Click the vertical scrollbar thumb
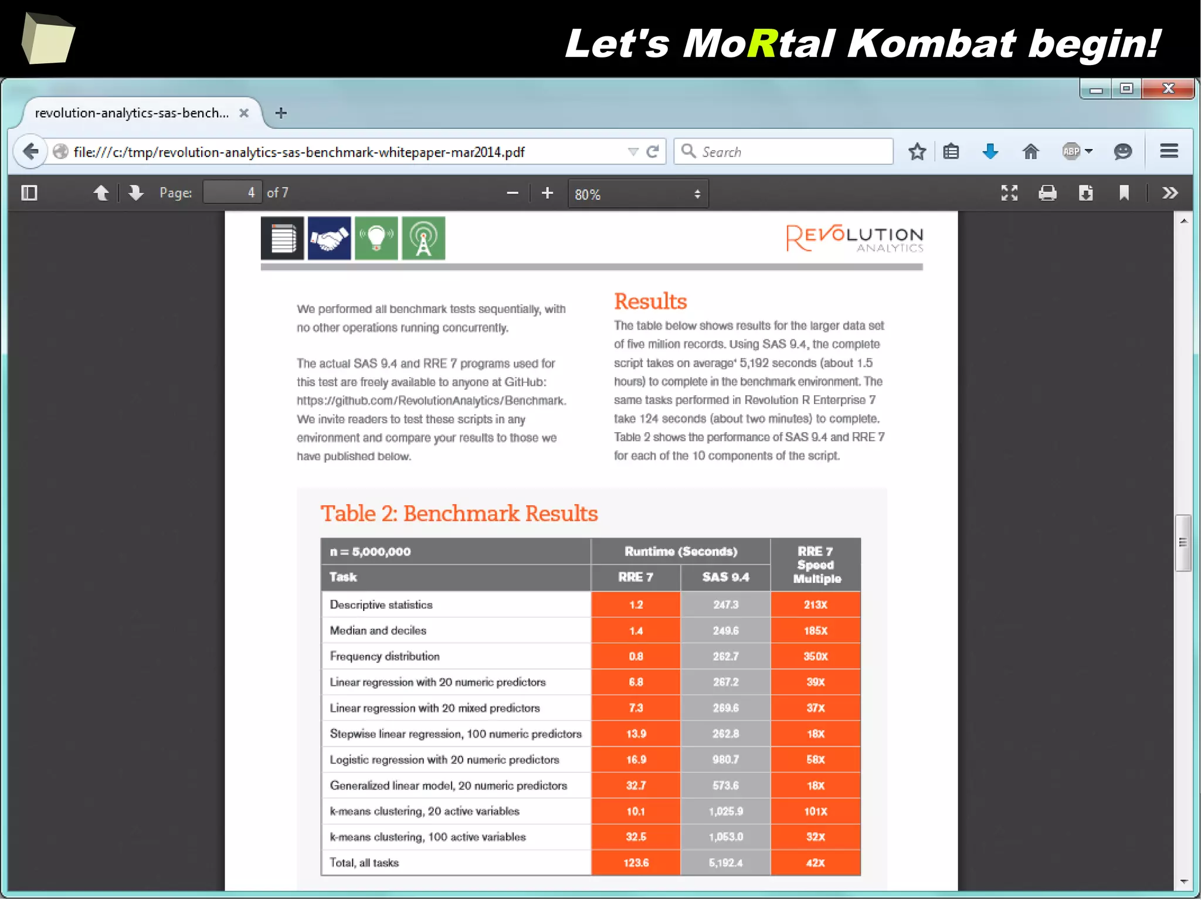 1183,542
